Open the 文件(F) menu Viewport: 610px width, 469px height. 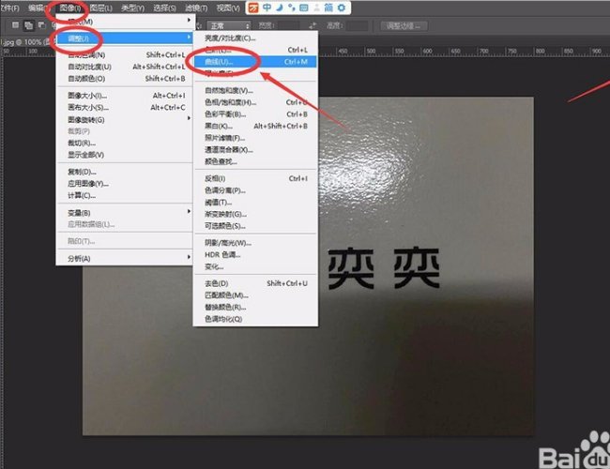point(9,8)
